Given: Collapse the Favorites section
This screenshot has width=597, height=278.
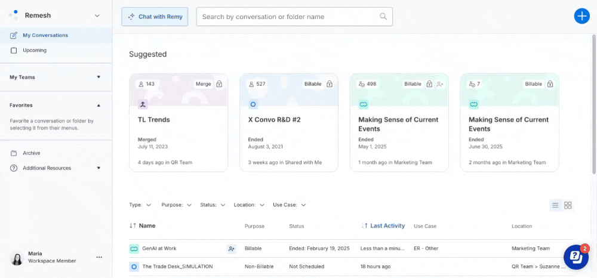Looking at the screenshot, I should 99,105.
